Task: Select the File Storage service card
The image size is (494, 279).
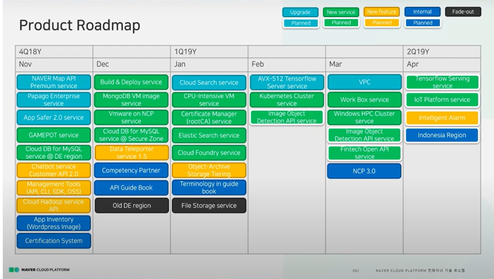Action: (x=209, y=205)
